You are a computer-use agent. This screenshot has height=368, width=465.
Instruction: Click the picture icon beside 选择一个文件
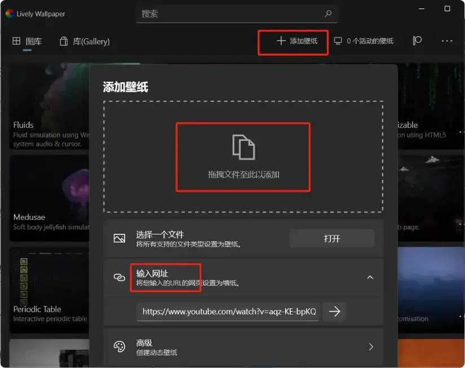coord(119,238)
